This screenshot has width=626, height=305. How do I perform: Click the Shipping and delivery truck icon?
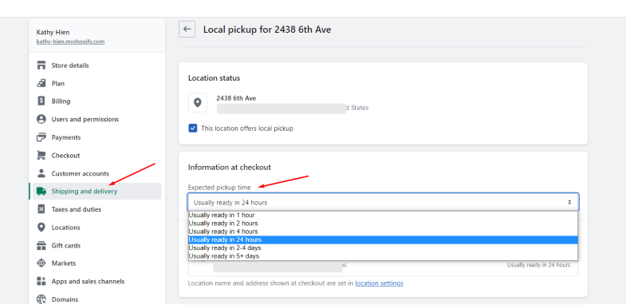41,192
